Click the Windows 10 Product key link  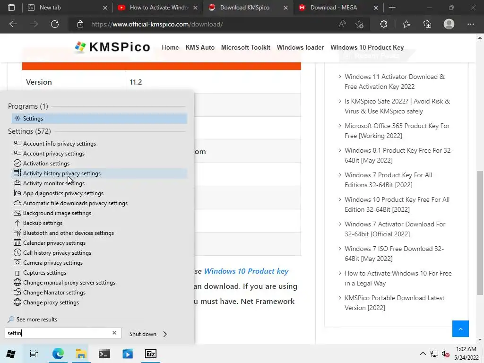(246, 271)
